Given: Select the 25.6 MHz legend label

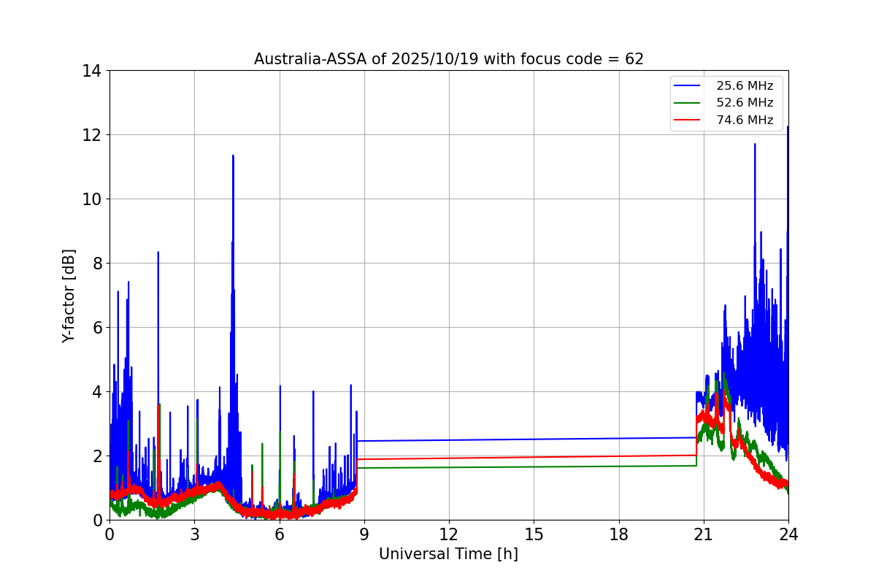Looking at the screenshot, I should click(745, 85).
